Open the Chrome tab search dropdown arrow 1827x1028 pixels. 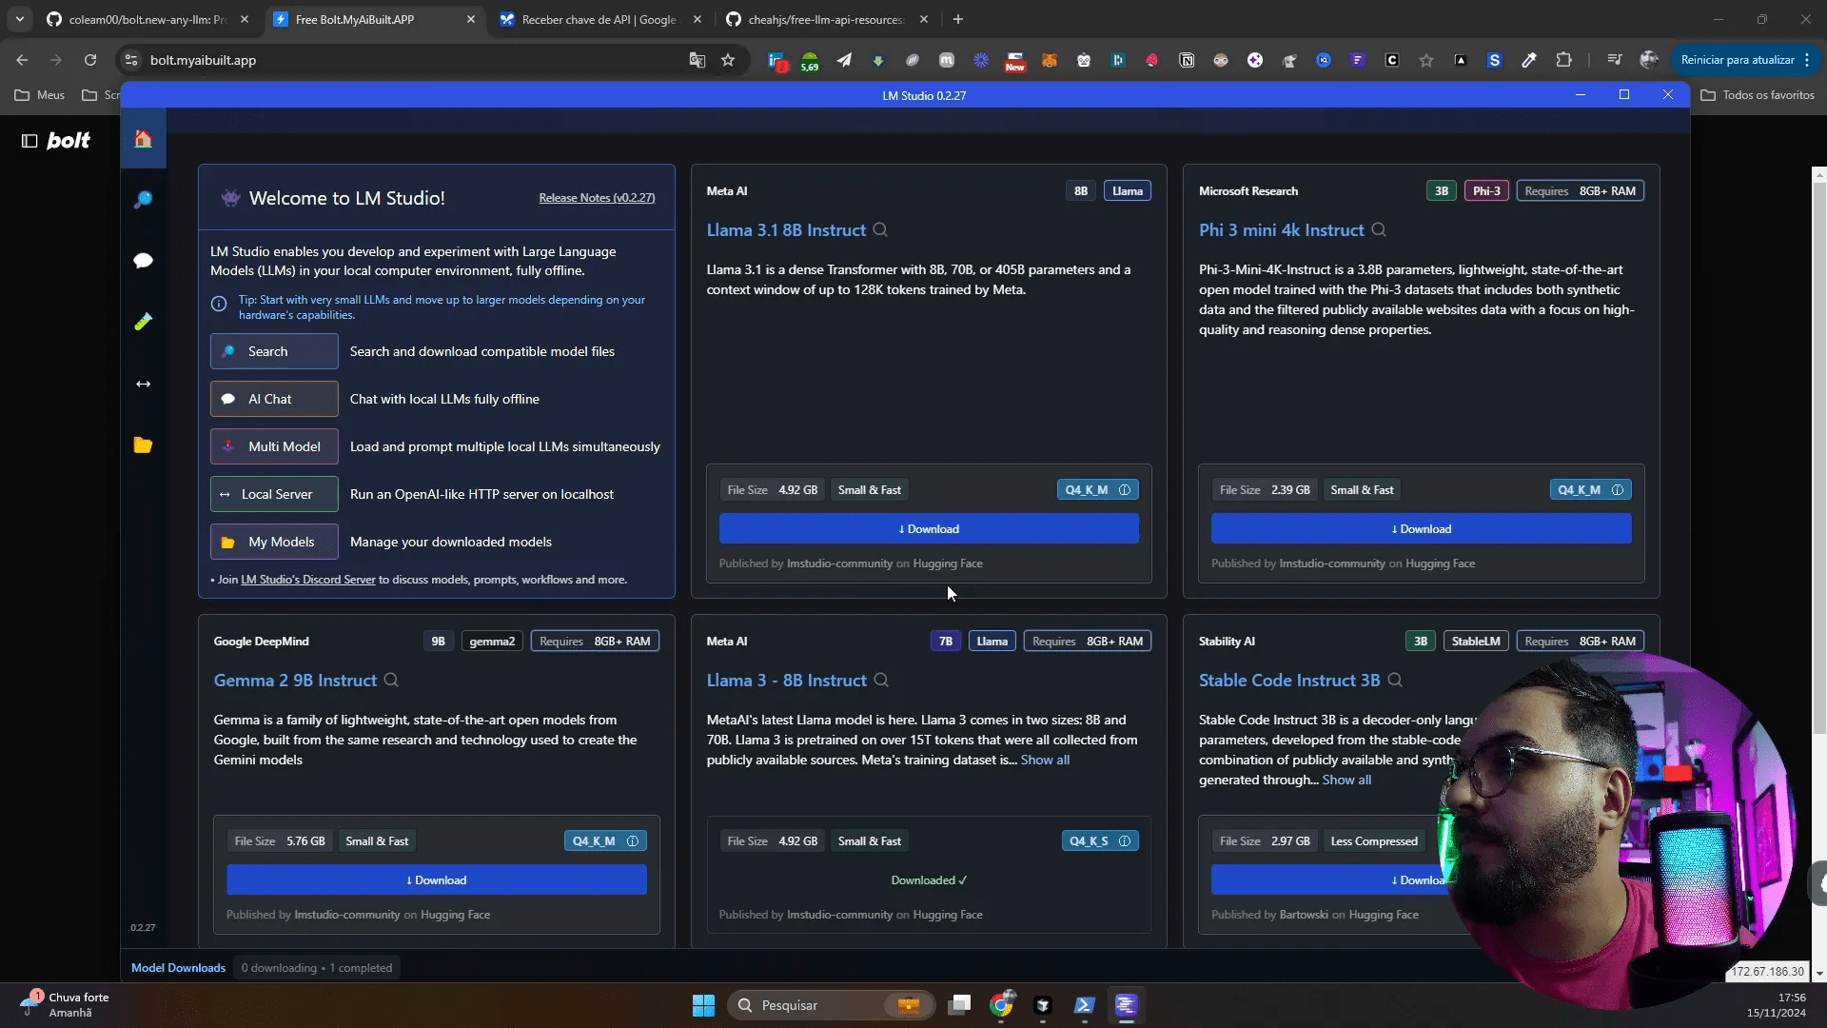(19, 19)
